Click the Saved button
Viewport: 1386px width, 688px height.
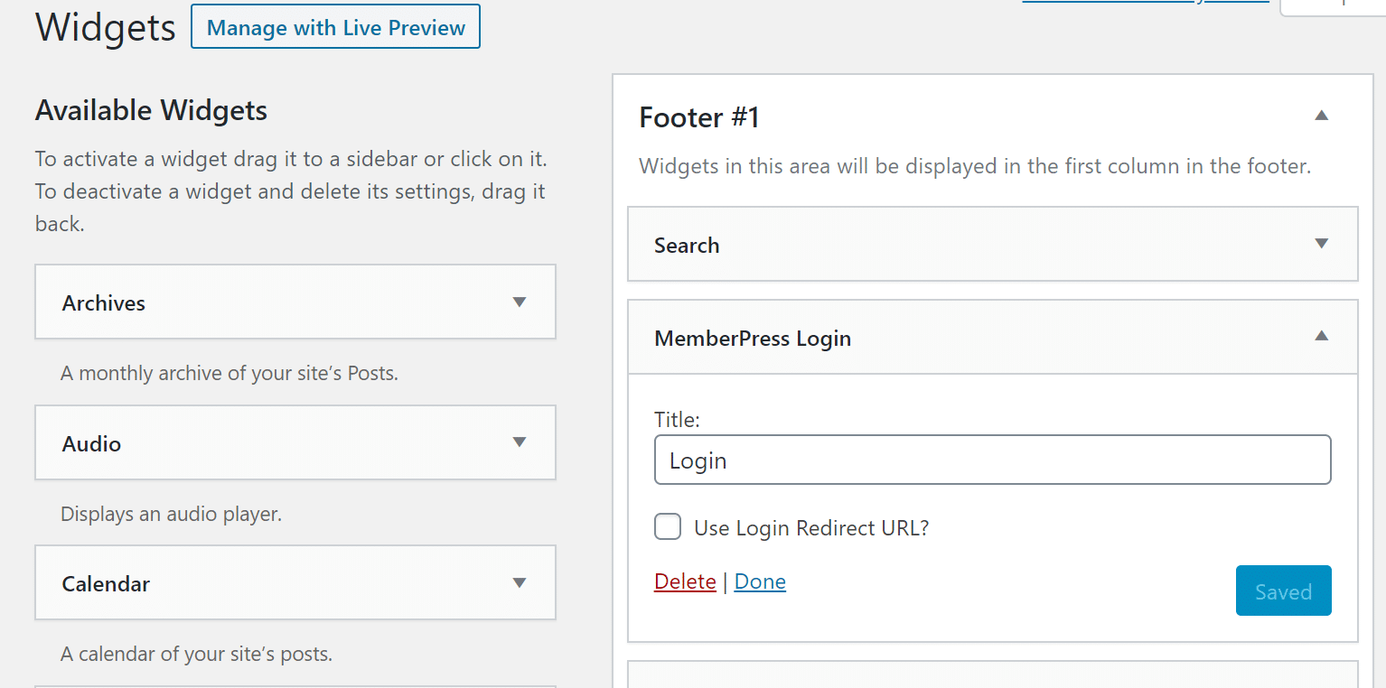pyautogui.click(x=1283, y=590)
